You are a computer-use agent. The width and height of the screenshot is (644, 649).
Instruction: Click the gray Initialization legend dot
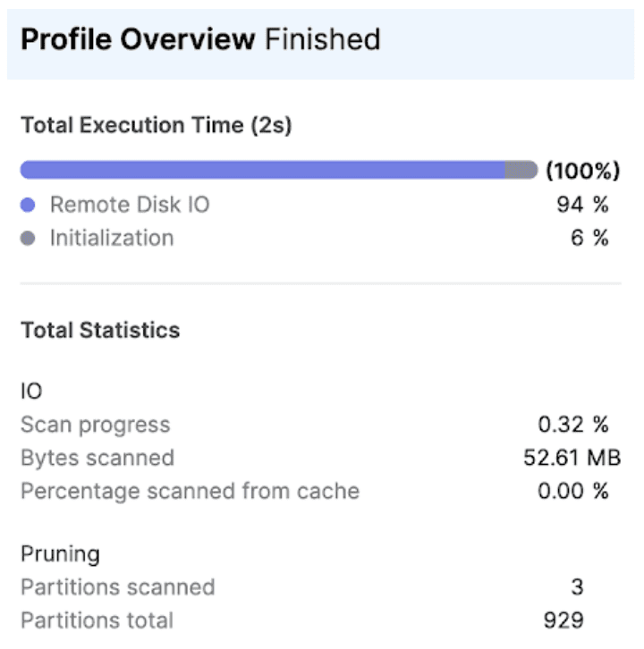28,239
